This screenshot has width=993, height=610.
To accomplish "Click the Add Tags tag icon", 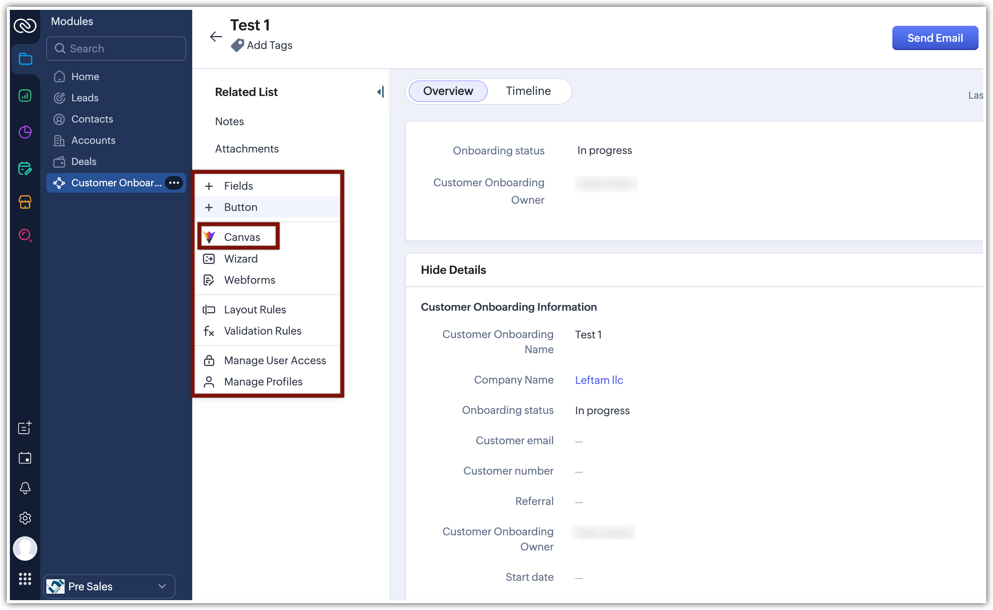I will [x=237, y=45].
